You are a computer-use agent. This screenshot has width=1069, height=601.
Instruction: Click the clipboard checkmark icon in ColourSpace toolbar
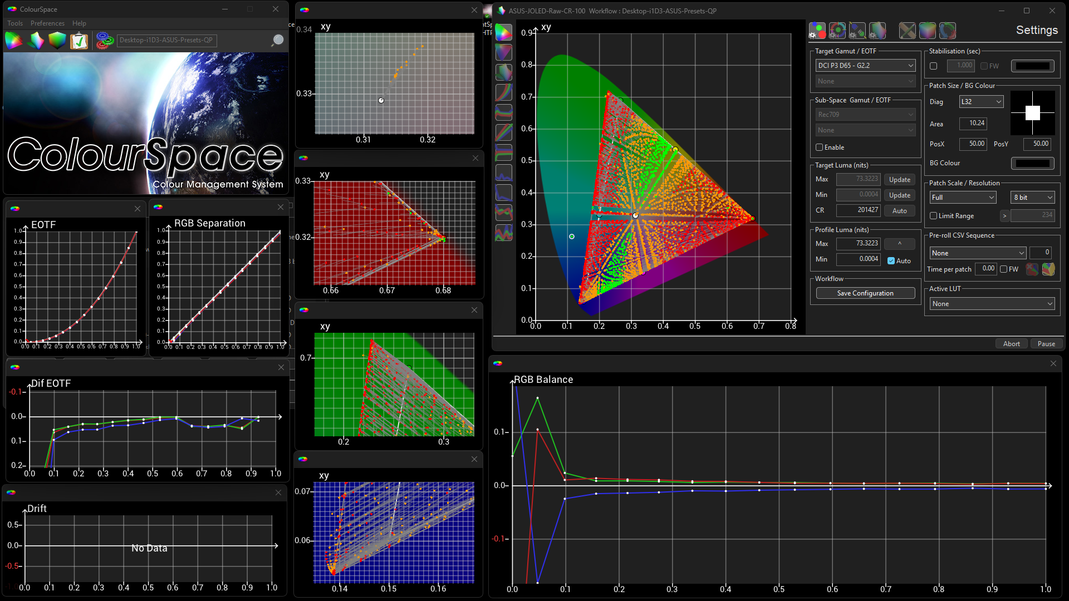point(79,41)
